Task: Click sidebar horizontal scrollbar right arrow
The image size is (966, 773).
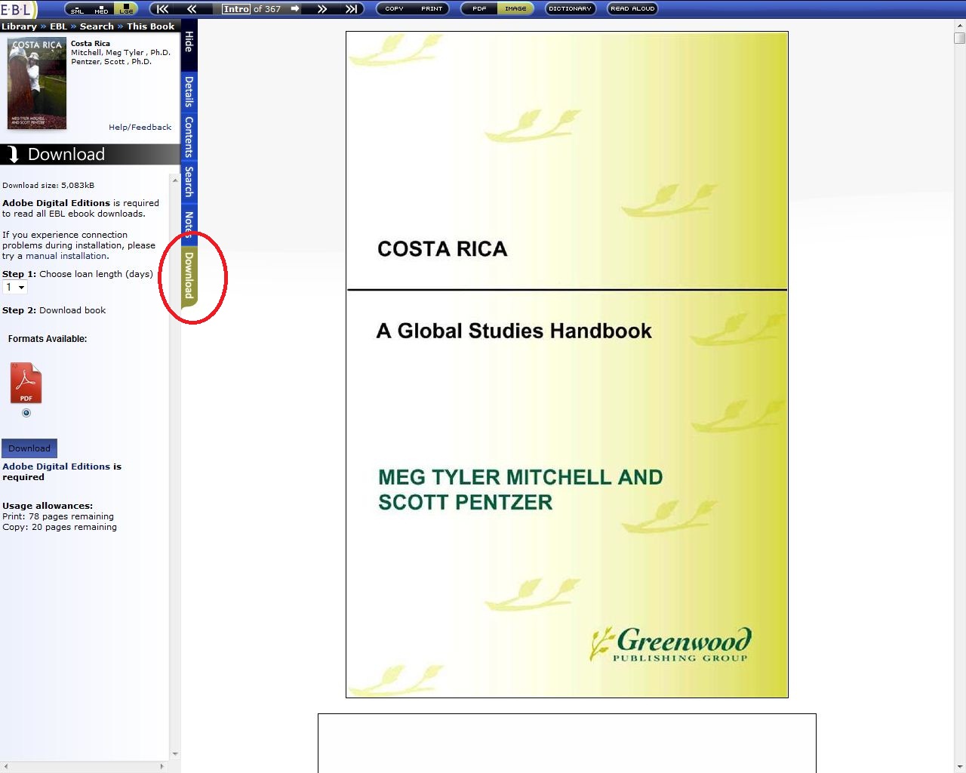Action: (162, 766)
